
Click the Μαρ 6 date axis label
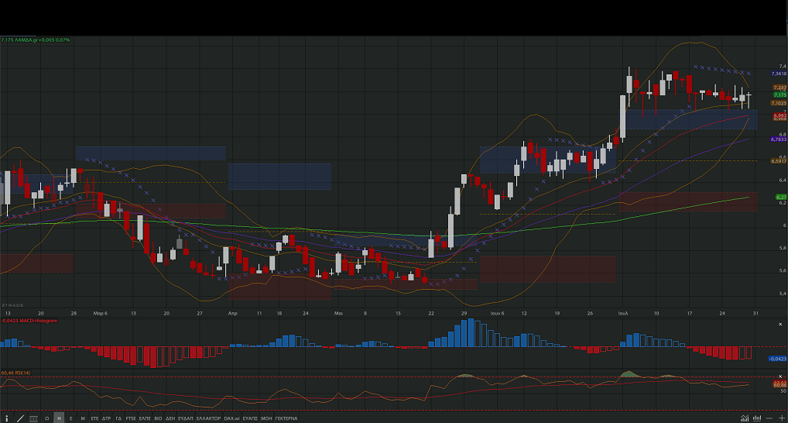pyautogui.click(x=100, y=313)
